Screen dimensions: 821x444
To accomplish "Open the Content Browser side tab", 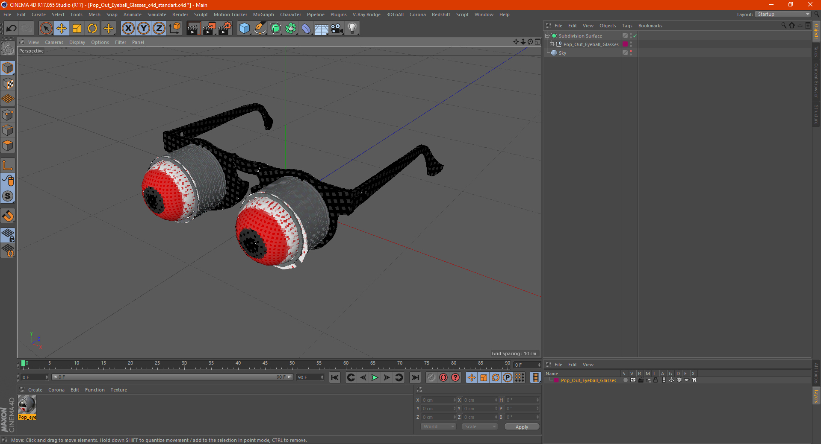I will tap(816, 81).
